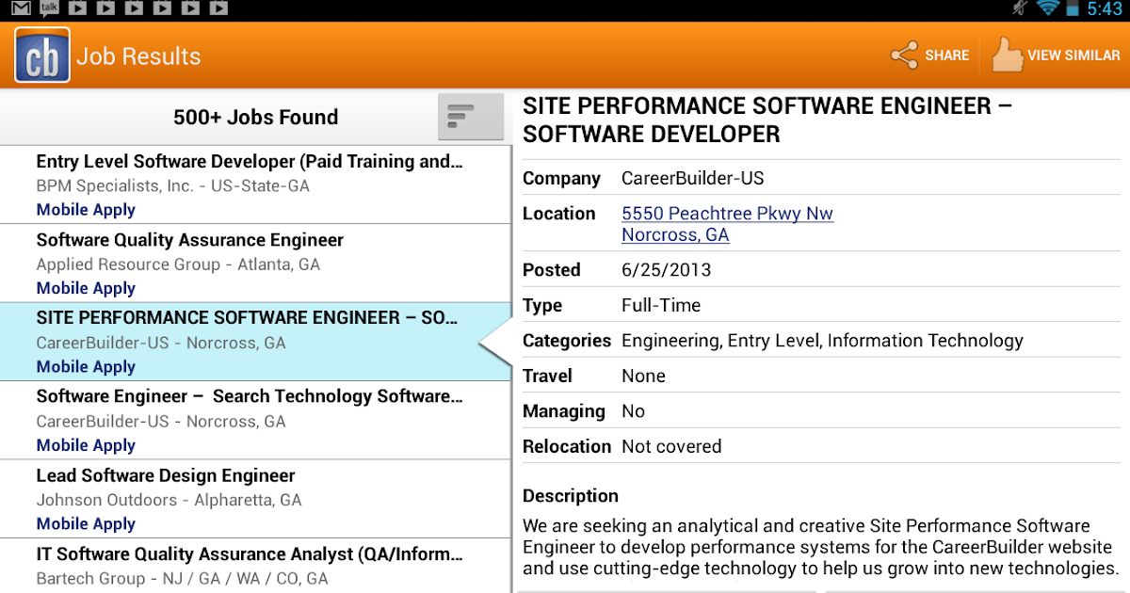Click the CareerBuilder-US company value

(693, 178)
